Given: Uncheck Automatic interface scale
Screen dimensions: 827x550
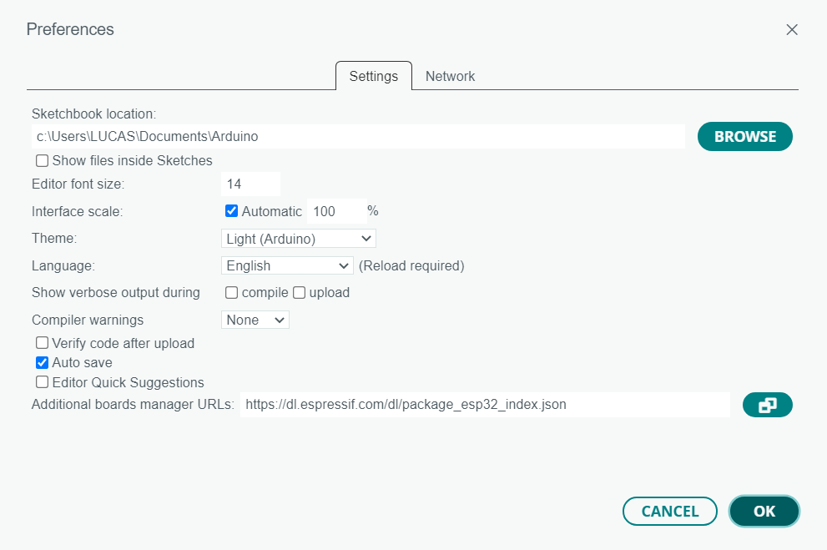Looking at the screenshot, I should (231, 211).
